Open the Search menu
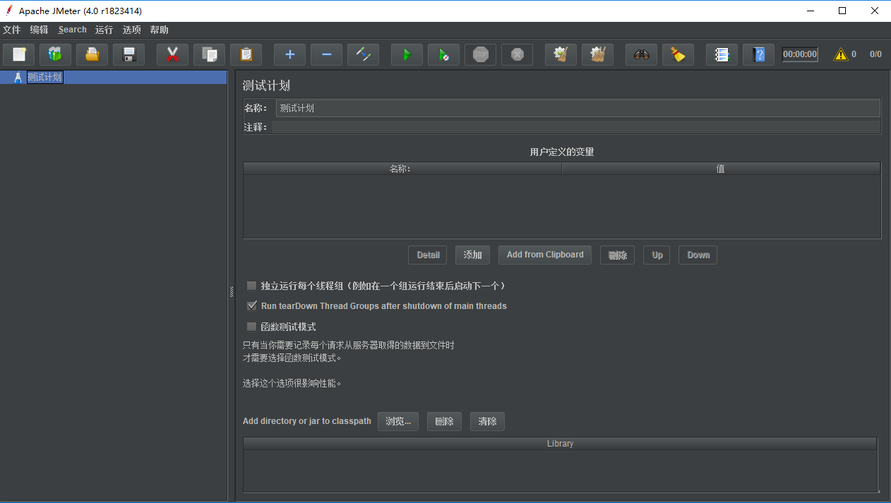The image size is (891, 503). pyautogui.click(x=73, y=30)
